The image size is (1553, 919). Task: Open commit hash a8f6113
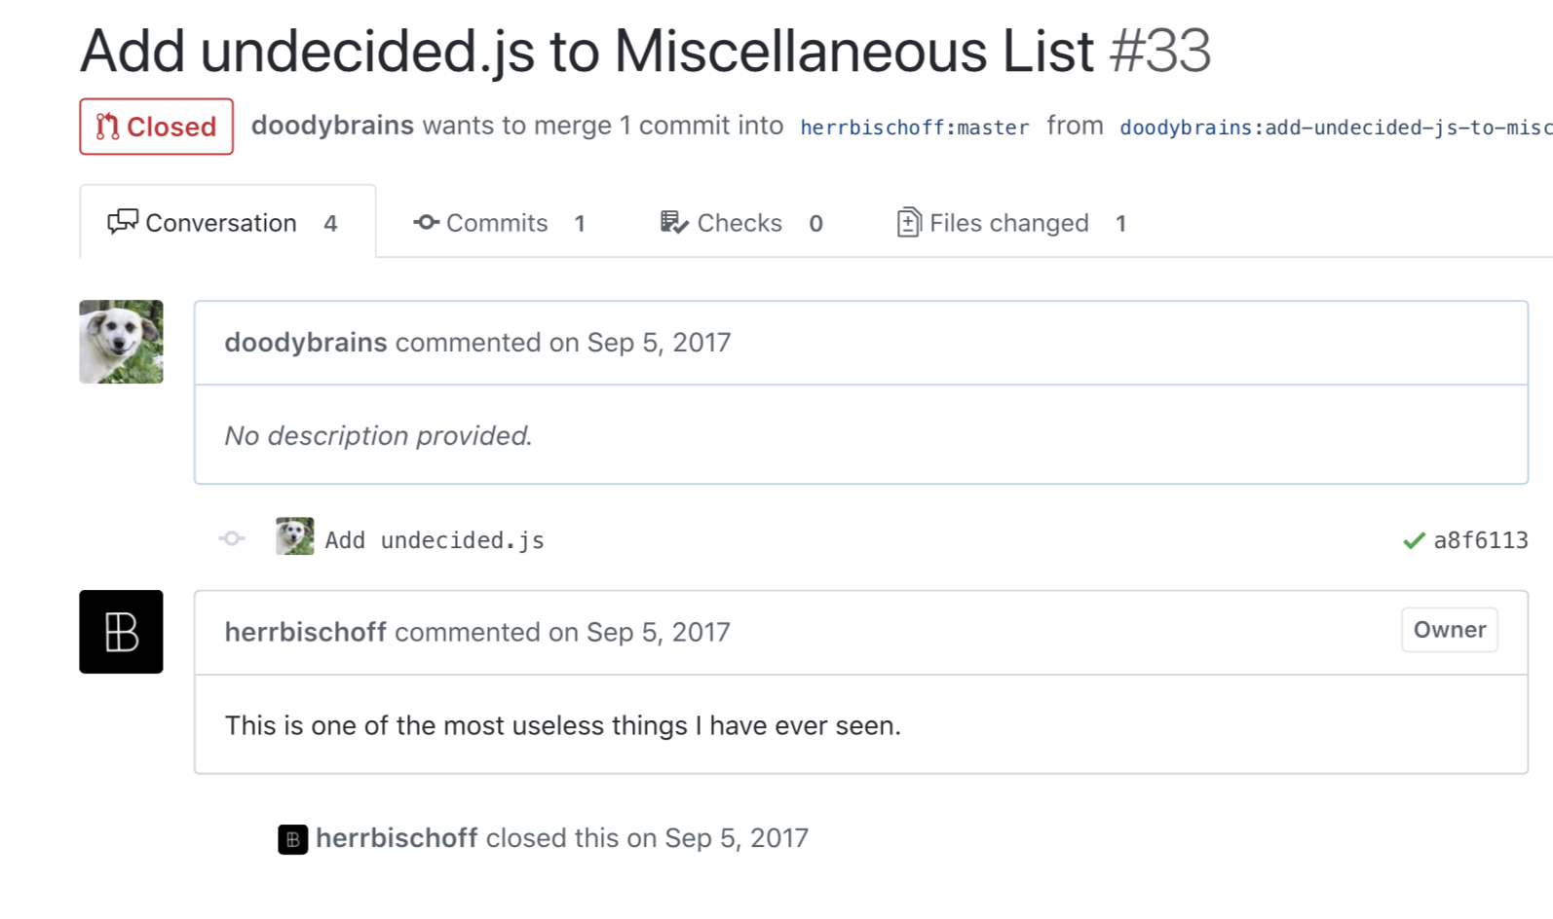click(1480, 540)
